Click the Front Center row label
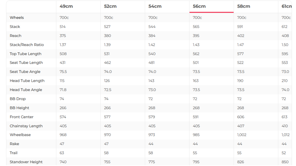296x166 pixels. [x=22, y=117]
